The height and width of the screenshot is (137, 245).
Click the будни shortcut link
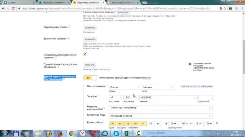point(112,128)
